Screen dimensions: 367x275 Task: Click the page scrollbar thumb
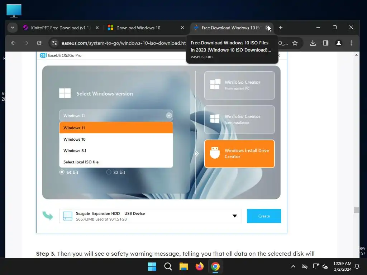(356, 210)
